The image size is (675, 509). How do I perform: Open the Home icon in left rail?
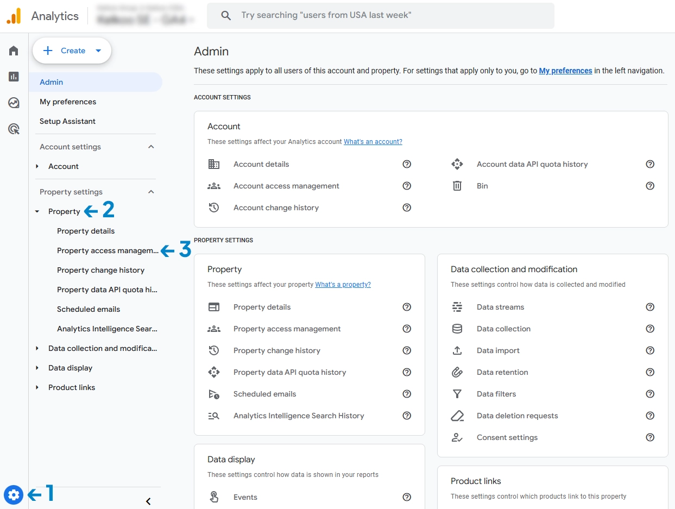[x=14, y=51]
